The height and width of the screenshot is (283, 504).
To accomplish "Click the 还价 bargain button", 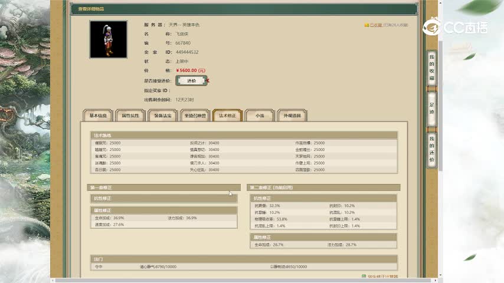I will point(191,80).
